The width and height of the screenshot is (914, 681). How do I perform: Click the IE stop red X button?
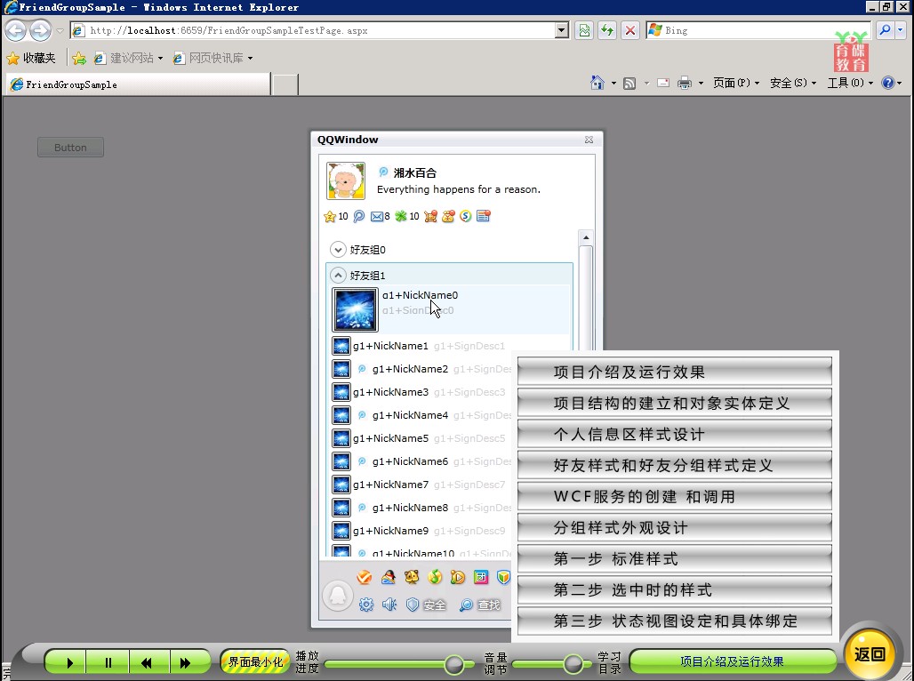coord(630,30)
